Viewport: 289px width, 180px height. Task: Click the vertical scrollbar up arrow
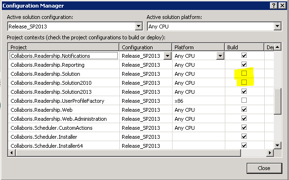[x=278, y=47]
